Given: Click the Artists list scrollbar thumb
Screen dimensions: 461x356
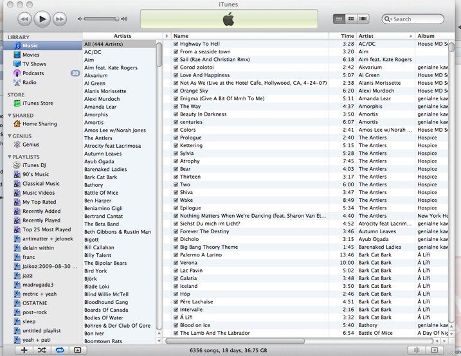Looking at the screenshot, I should coord(159,55).
